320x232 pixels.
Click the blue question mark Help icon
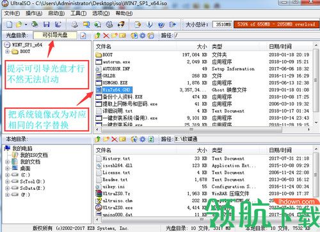pyautogui.click(x=161, y=24)
